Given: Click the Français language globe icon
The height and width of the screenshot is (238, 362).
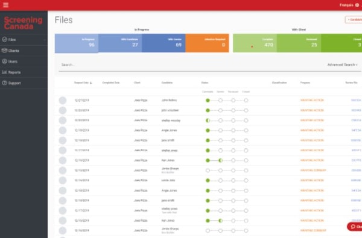Looking at the screenshot, I should coord(357,5).
